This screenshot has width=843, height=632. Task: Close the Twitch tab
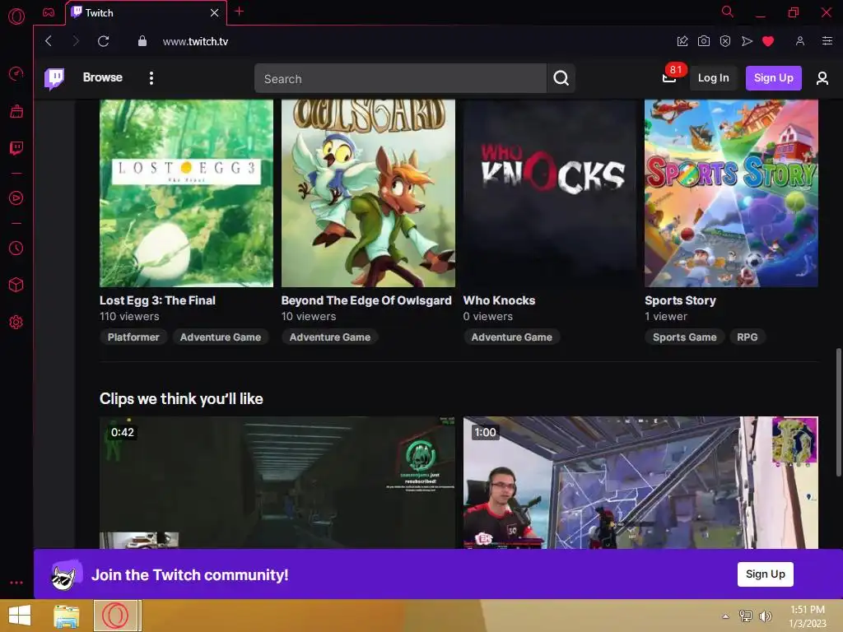[x=215, y=12]
